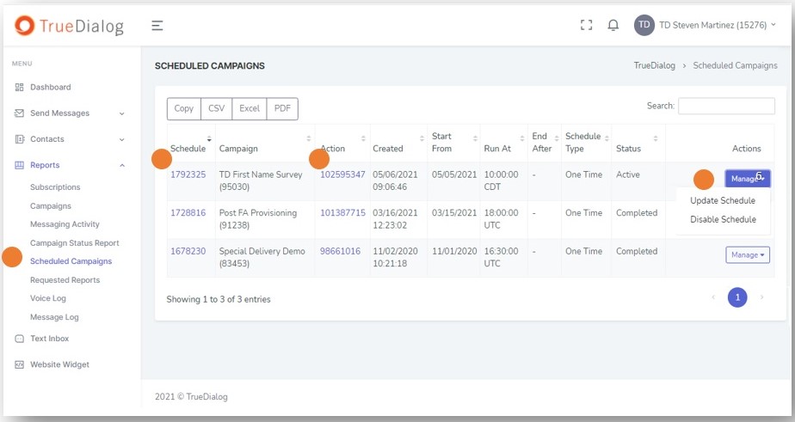Viewport: 795px width, 422px height.
Task: Open Campaigns report in sidebar
Action: tap(51, 205)
